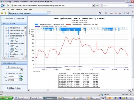Click the Print icon in command bar
This screenshot has height=100, width=134.
point(111,13)
